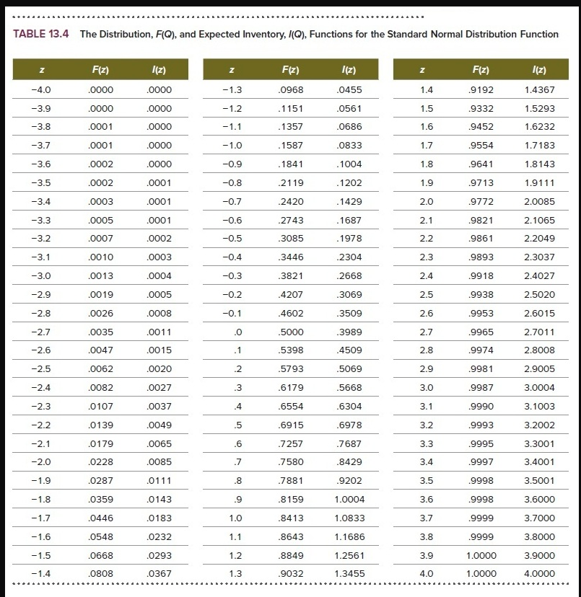Select the I(z) value 2.7011 for z=2.7

(x=538, y=332)
